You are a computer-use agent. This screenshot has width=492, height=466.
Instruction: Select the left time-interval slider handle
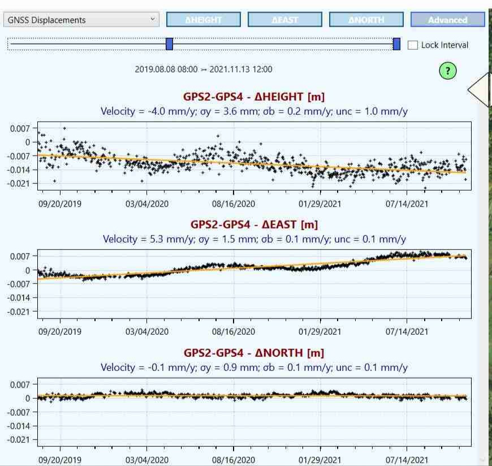coord(170,44)
